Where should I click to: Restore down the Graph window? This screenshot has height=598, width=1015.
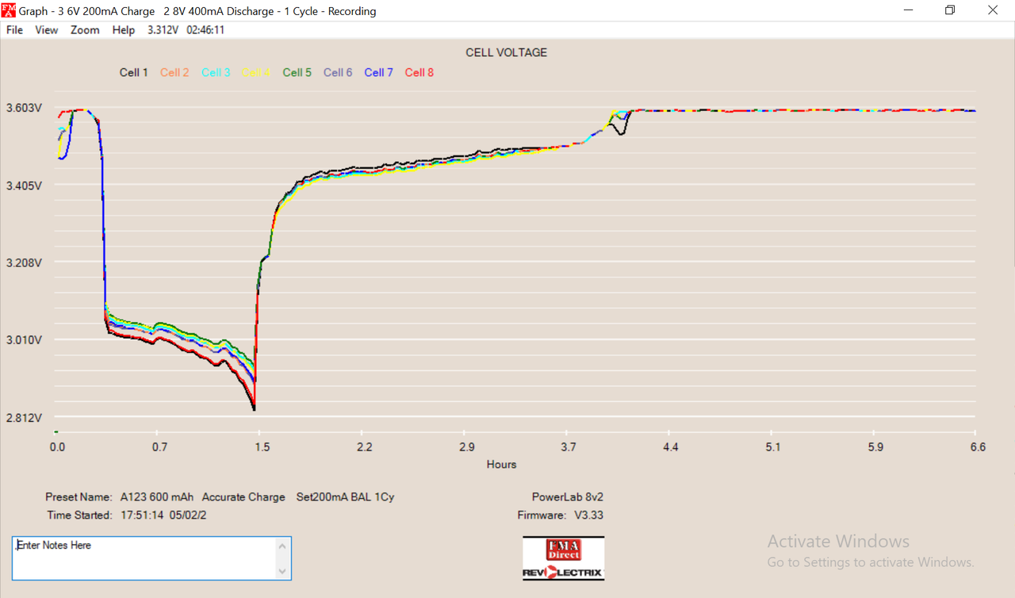(x=950, y=10)
